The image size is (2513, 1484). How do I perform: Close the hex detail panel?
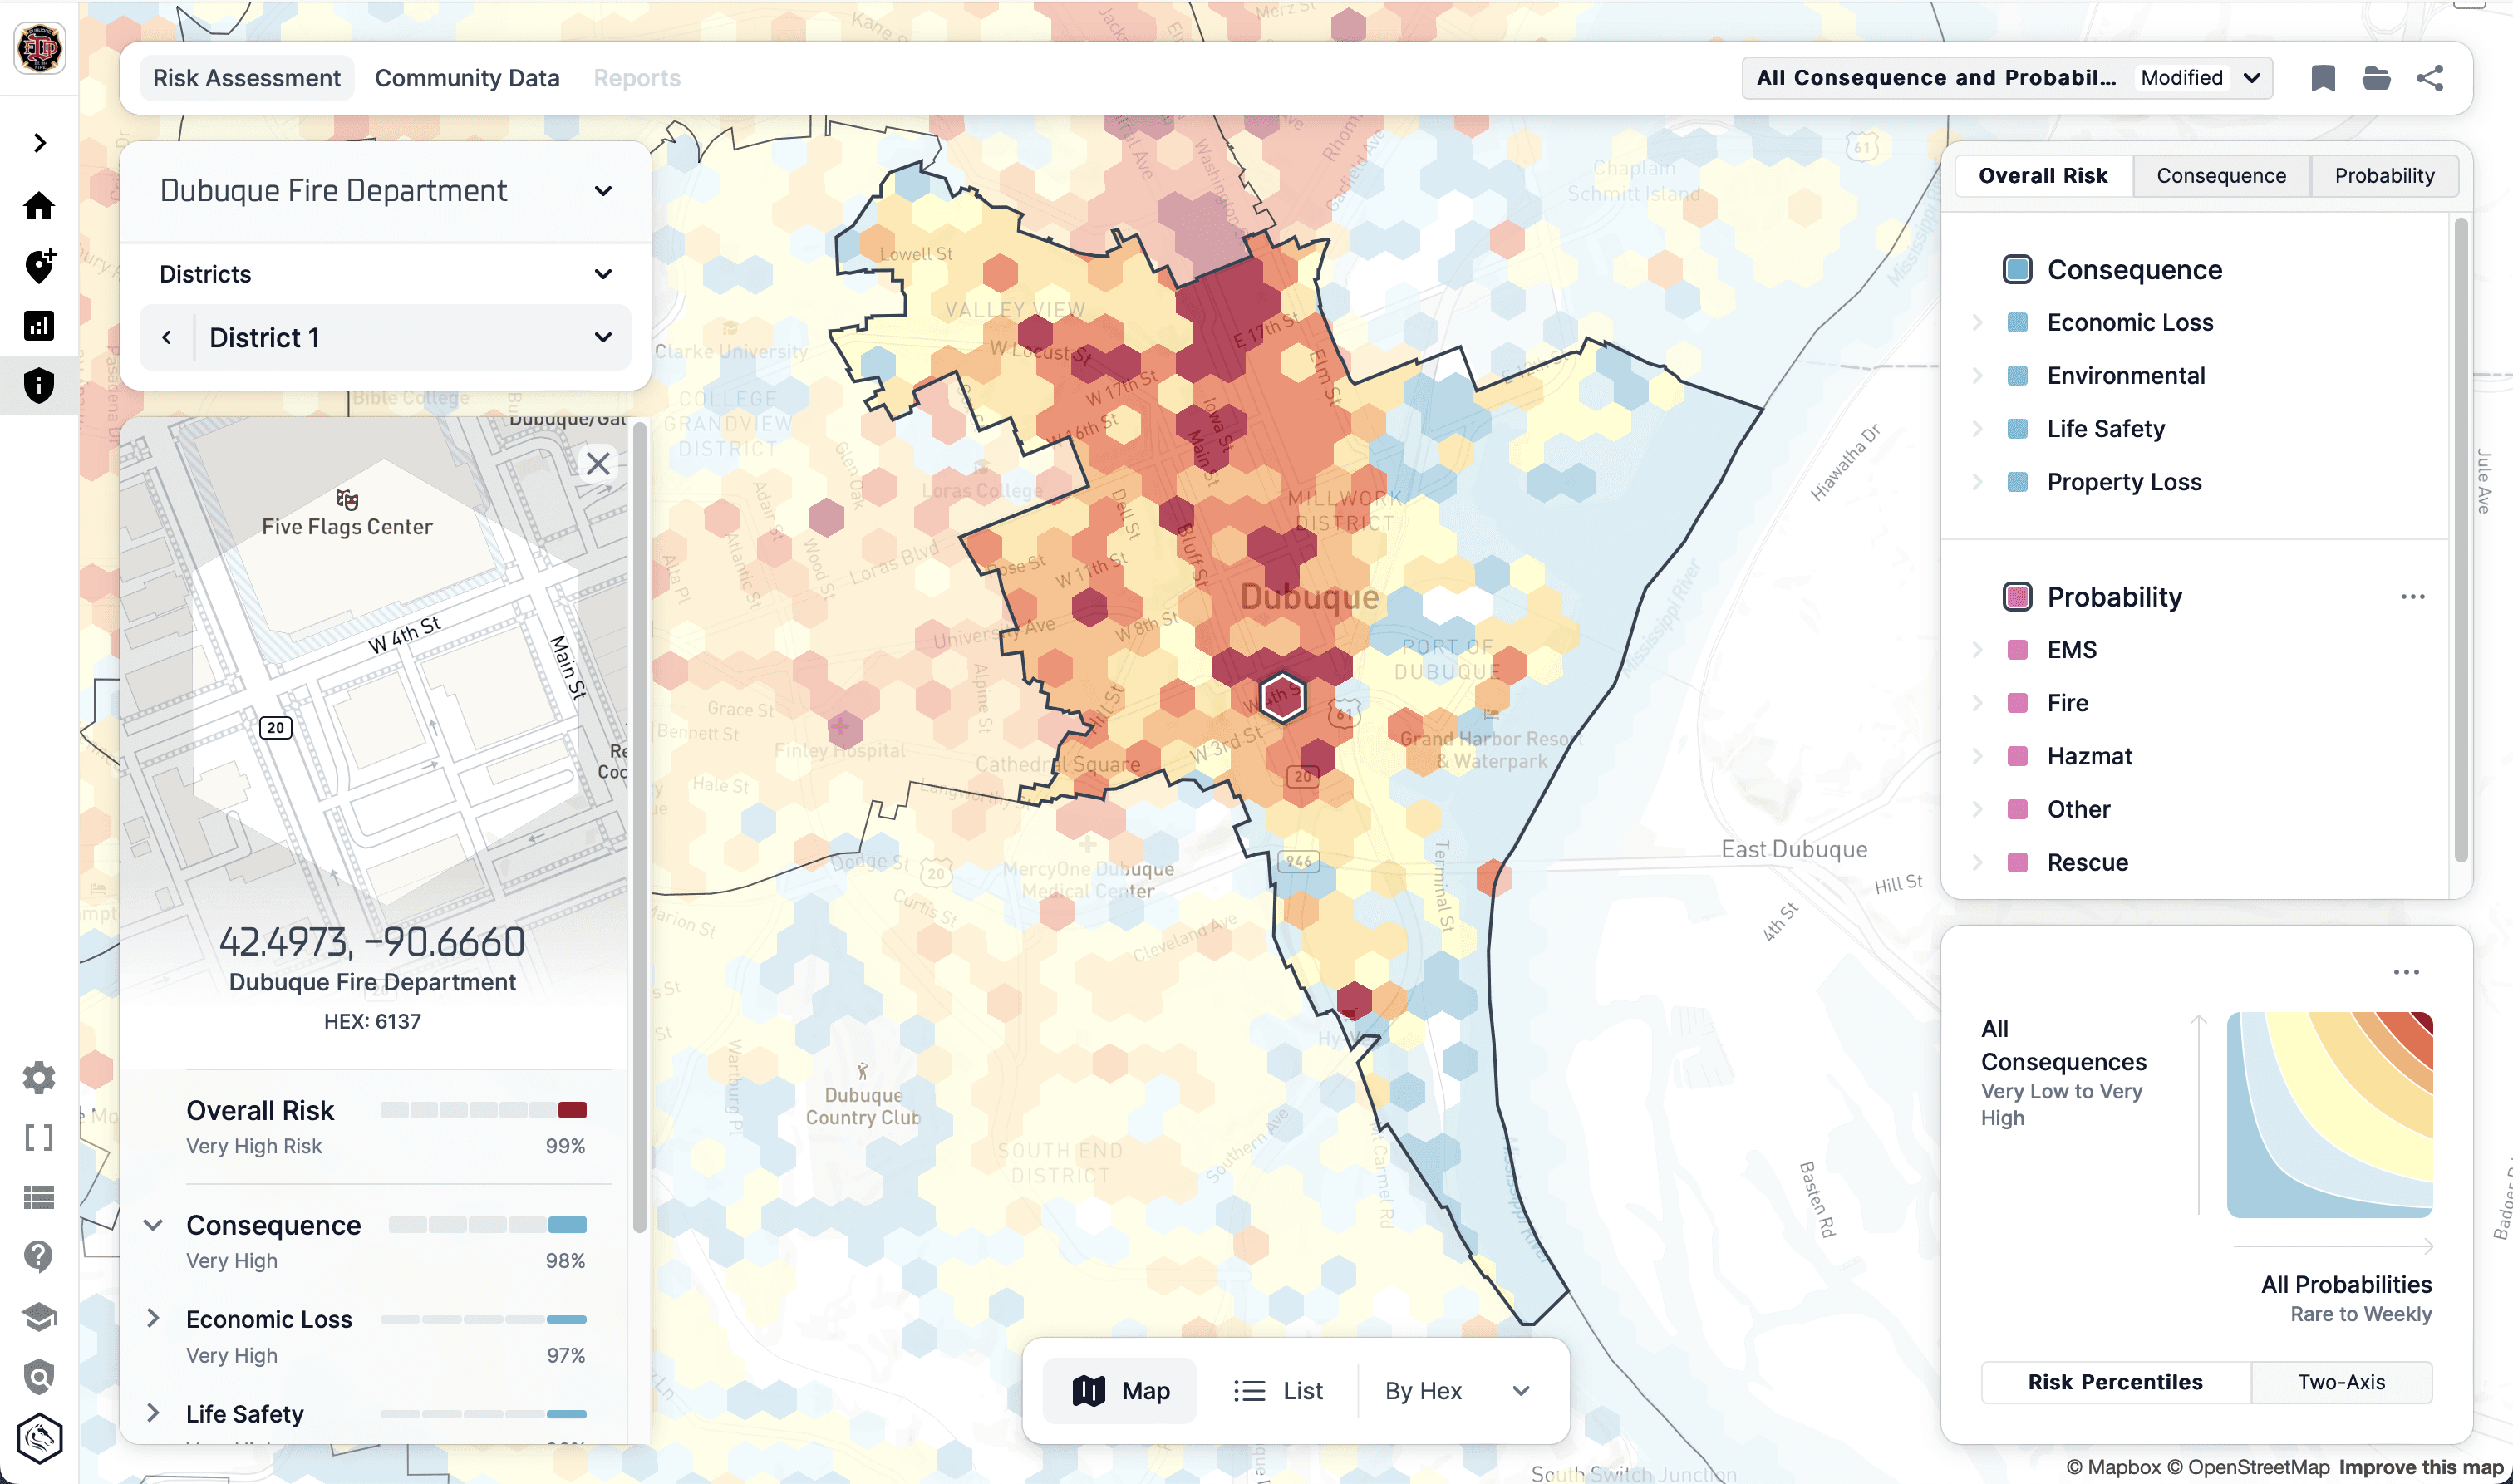[598, 464]
